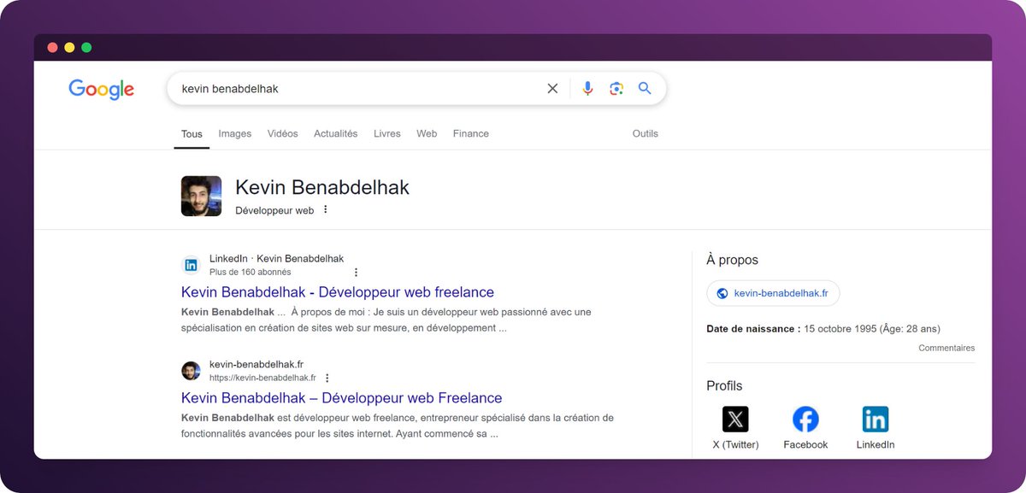Click the green window maximize dot

tap(86, 48)
